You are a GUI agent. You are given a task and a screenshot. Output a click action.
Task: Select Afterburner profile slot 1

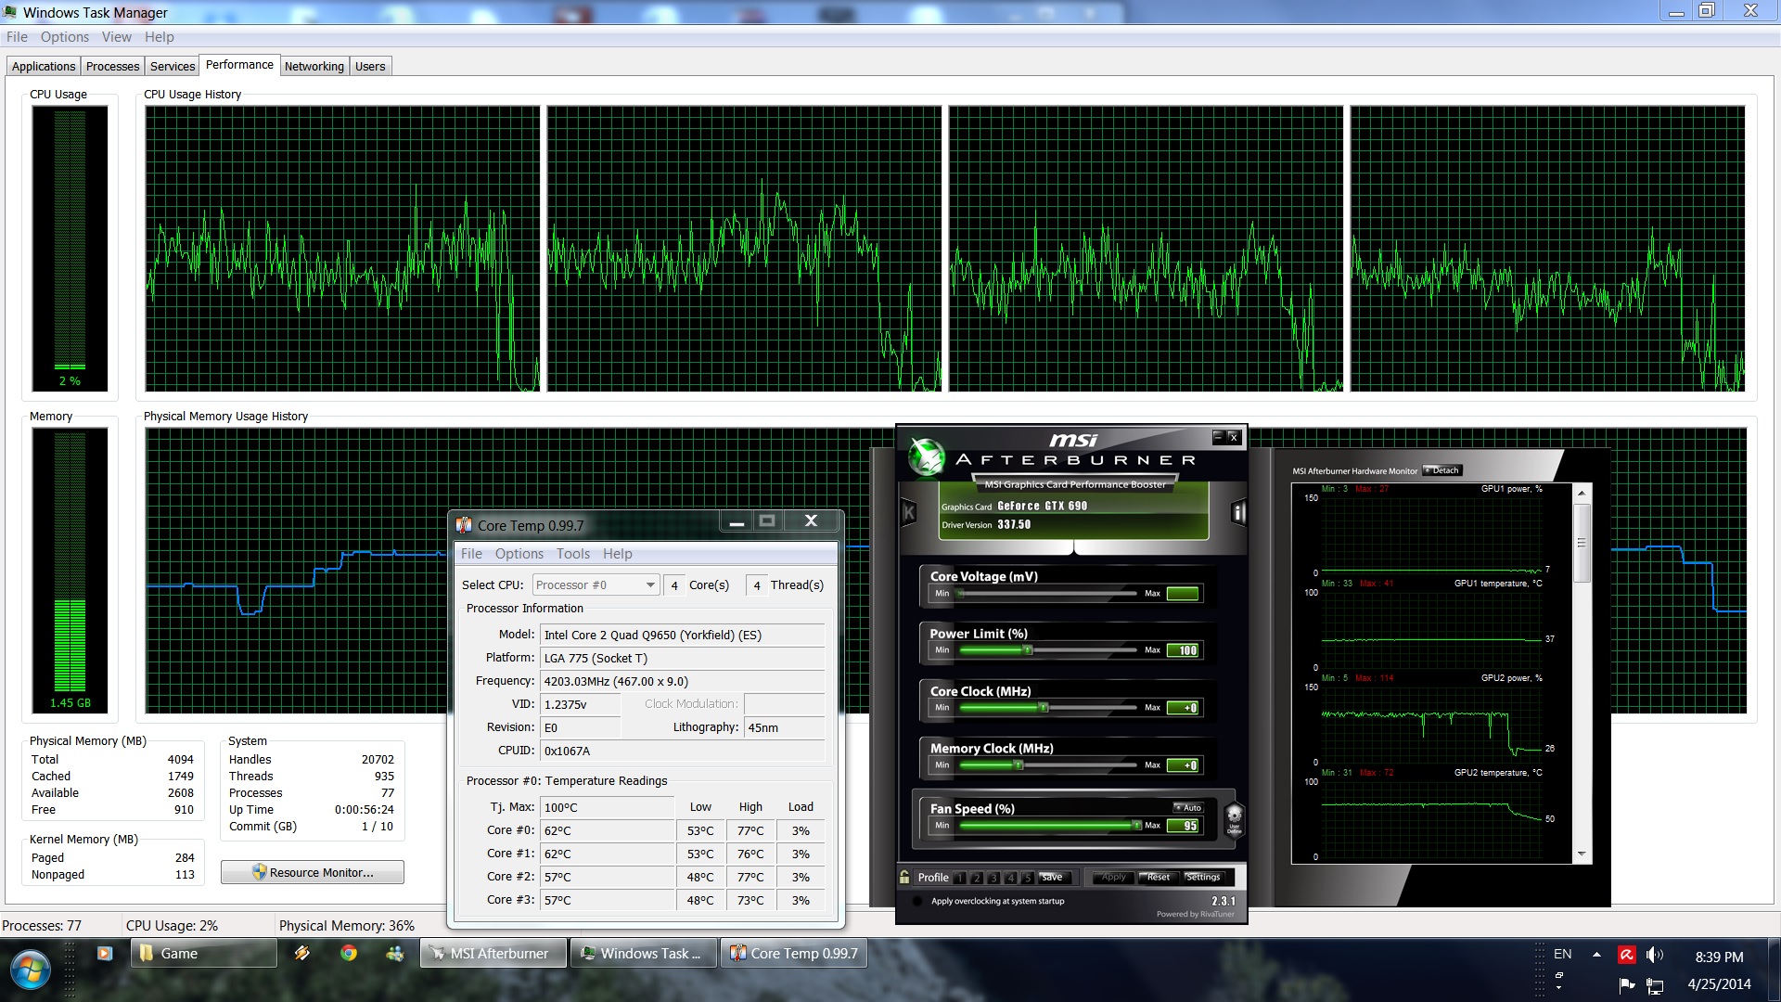960,878
